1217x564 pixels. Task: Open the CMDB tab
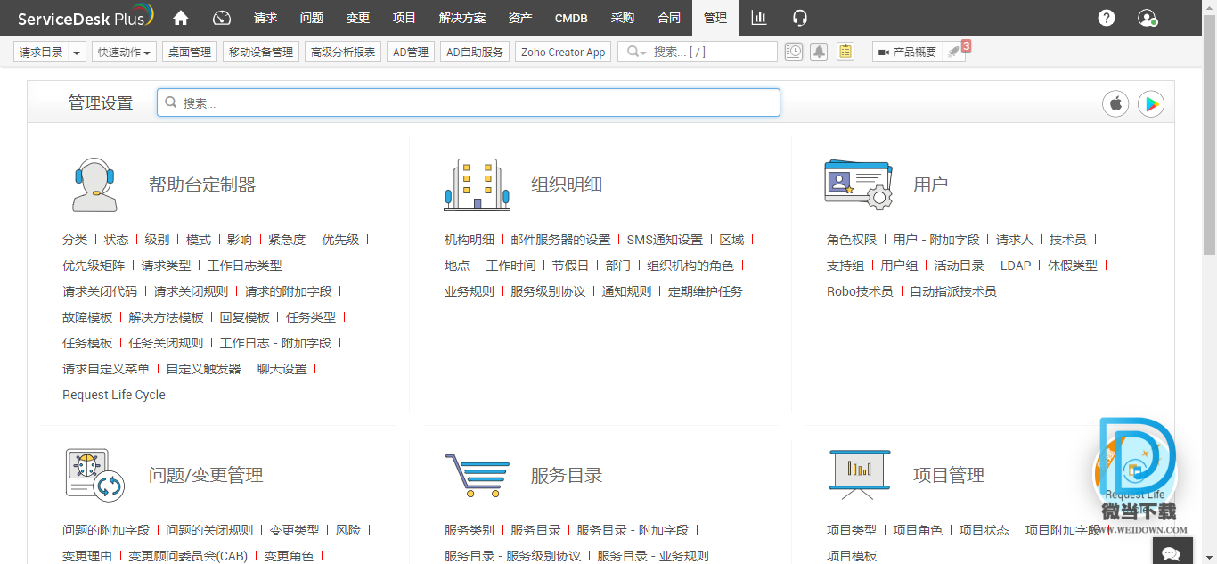(x=571, y=18)
